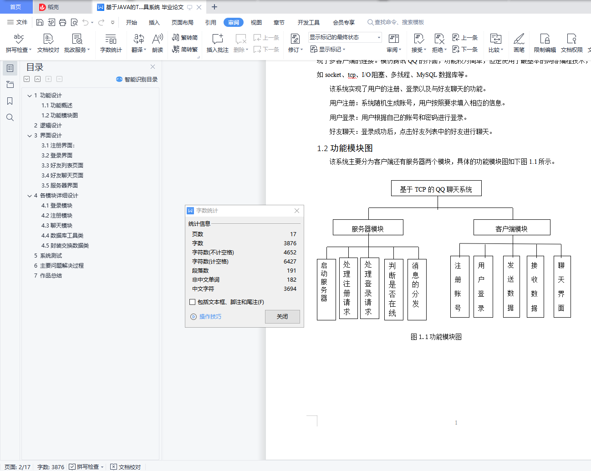Toggle 拼写检查 checkbox in status bar
Image resolution: width=591 pixels, height=471 pixels.
pyautogui.click(x=72, y=467)
